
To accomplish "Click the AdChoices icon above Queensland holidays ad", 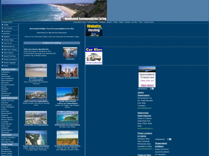I will tap(160, 139).
